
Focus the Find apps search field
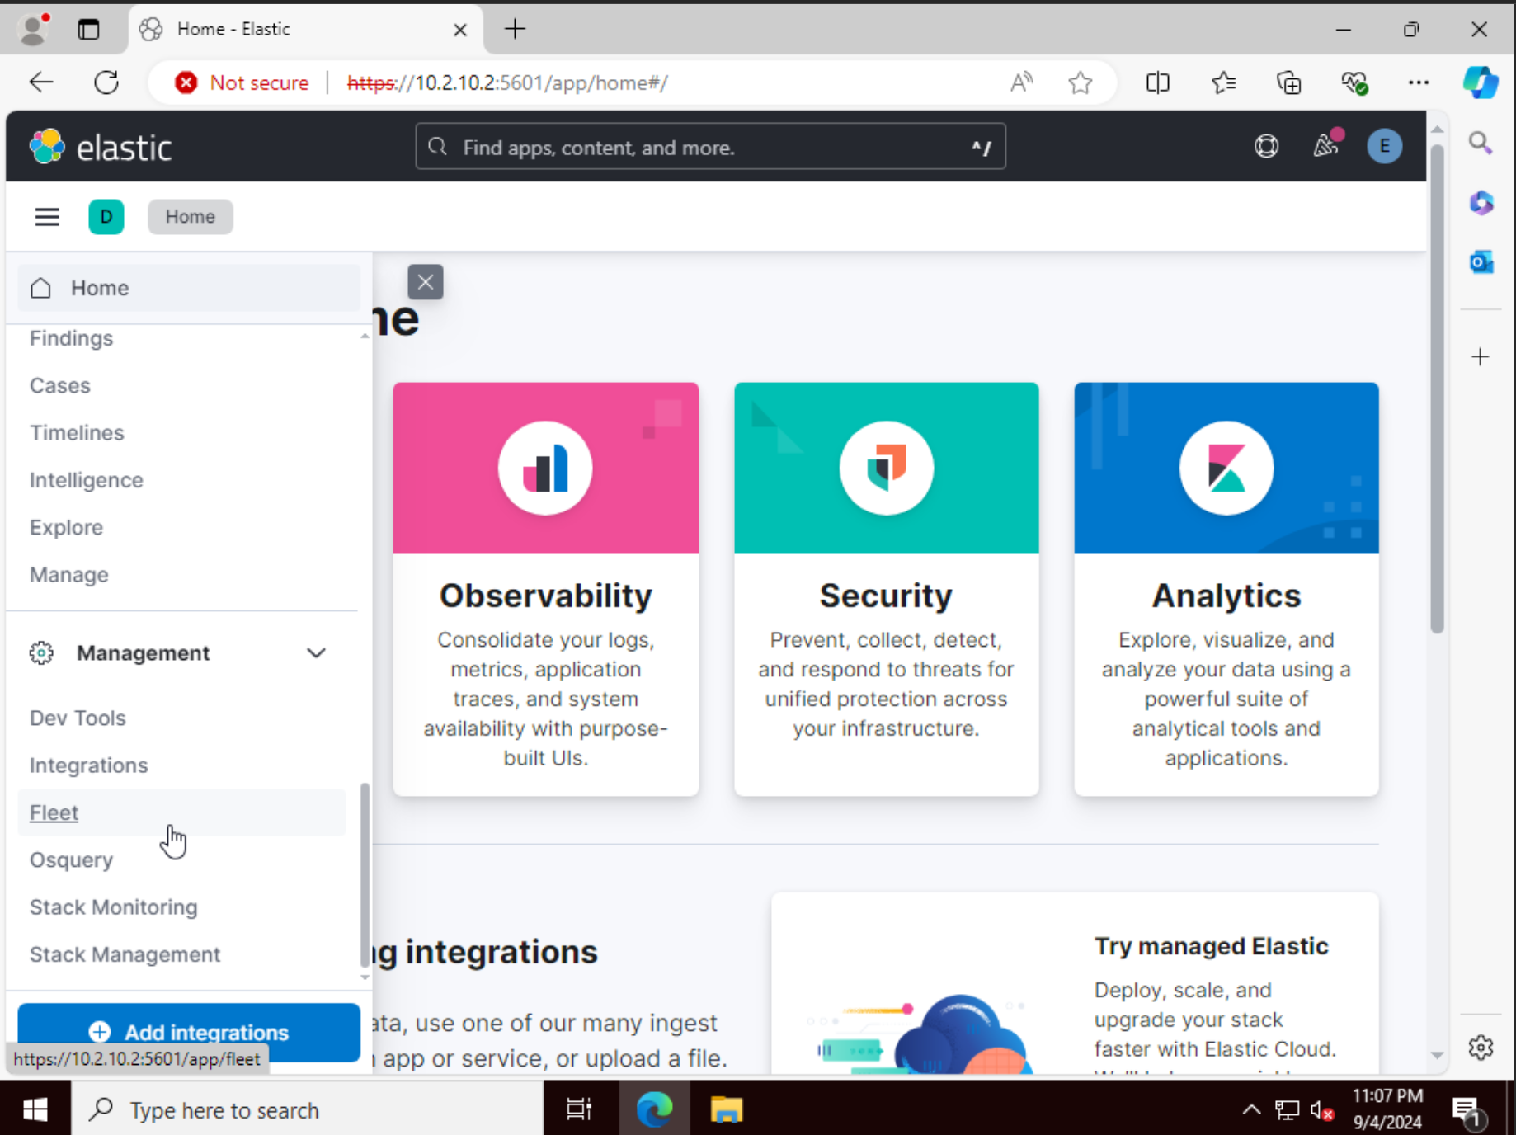coord(711,147)
